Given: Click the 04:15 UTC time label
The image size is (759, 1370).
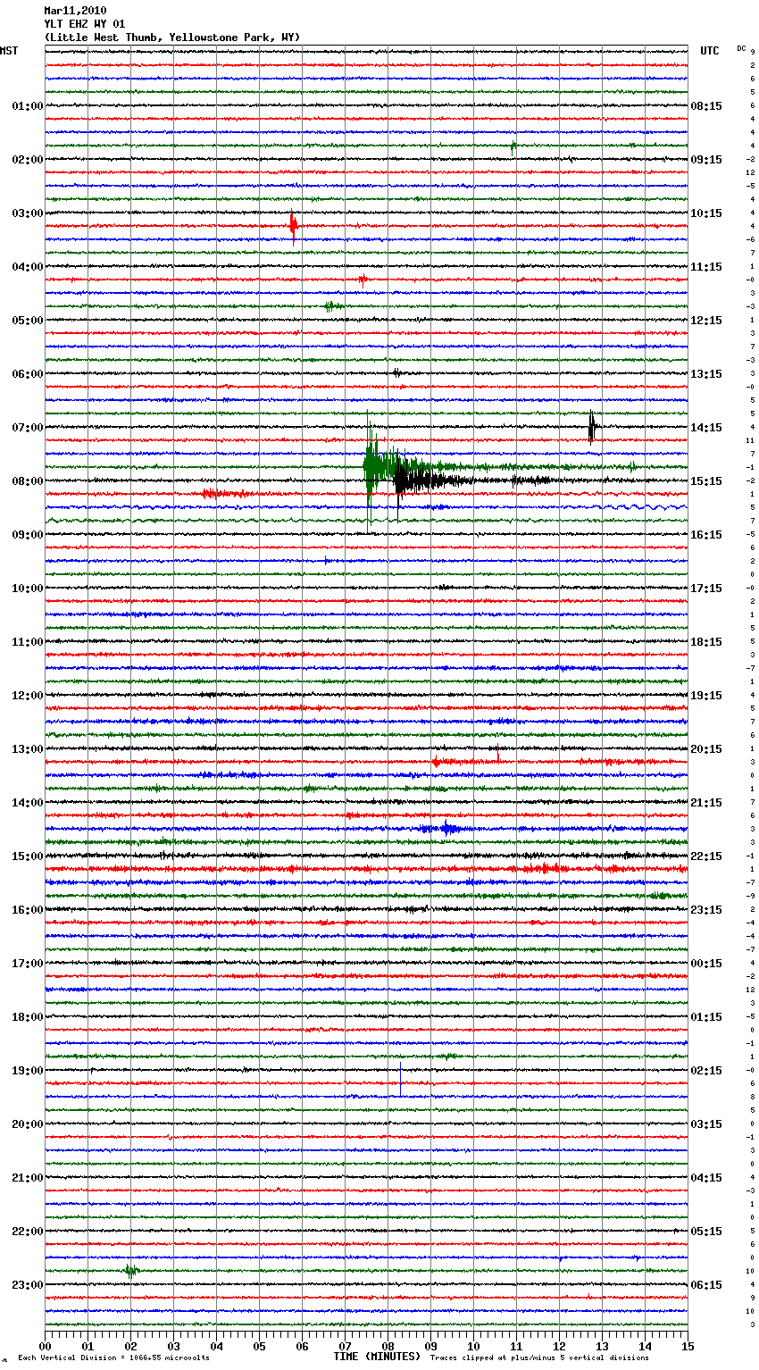Looking at the screenshot, I should coord(706,1178).
